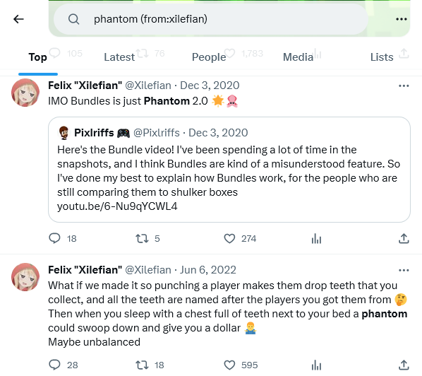Switch to the Latest tab
Image resolution: width=422 pixels, height=376 pixels.
119,57
